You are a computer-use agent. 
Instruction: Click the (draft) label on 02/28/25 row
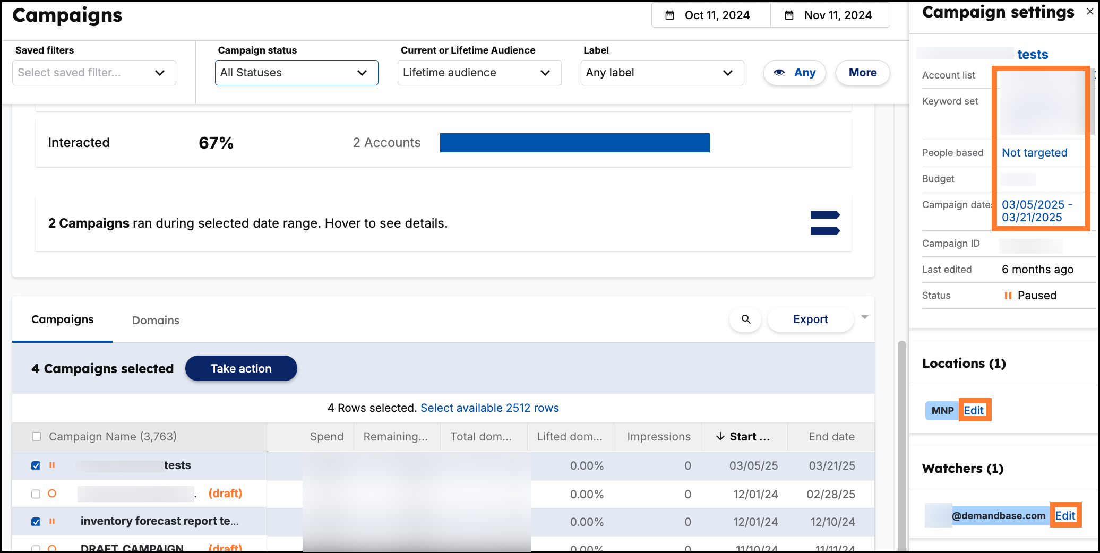(225, 494)
